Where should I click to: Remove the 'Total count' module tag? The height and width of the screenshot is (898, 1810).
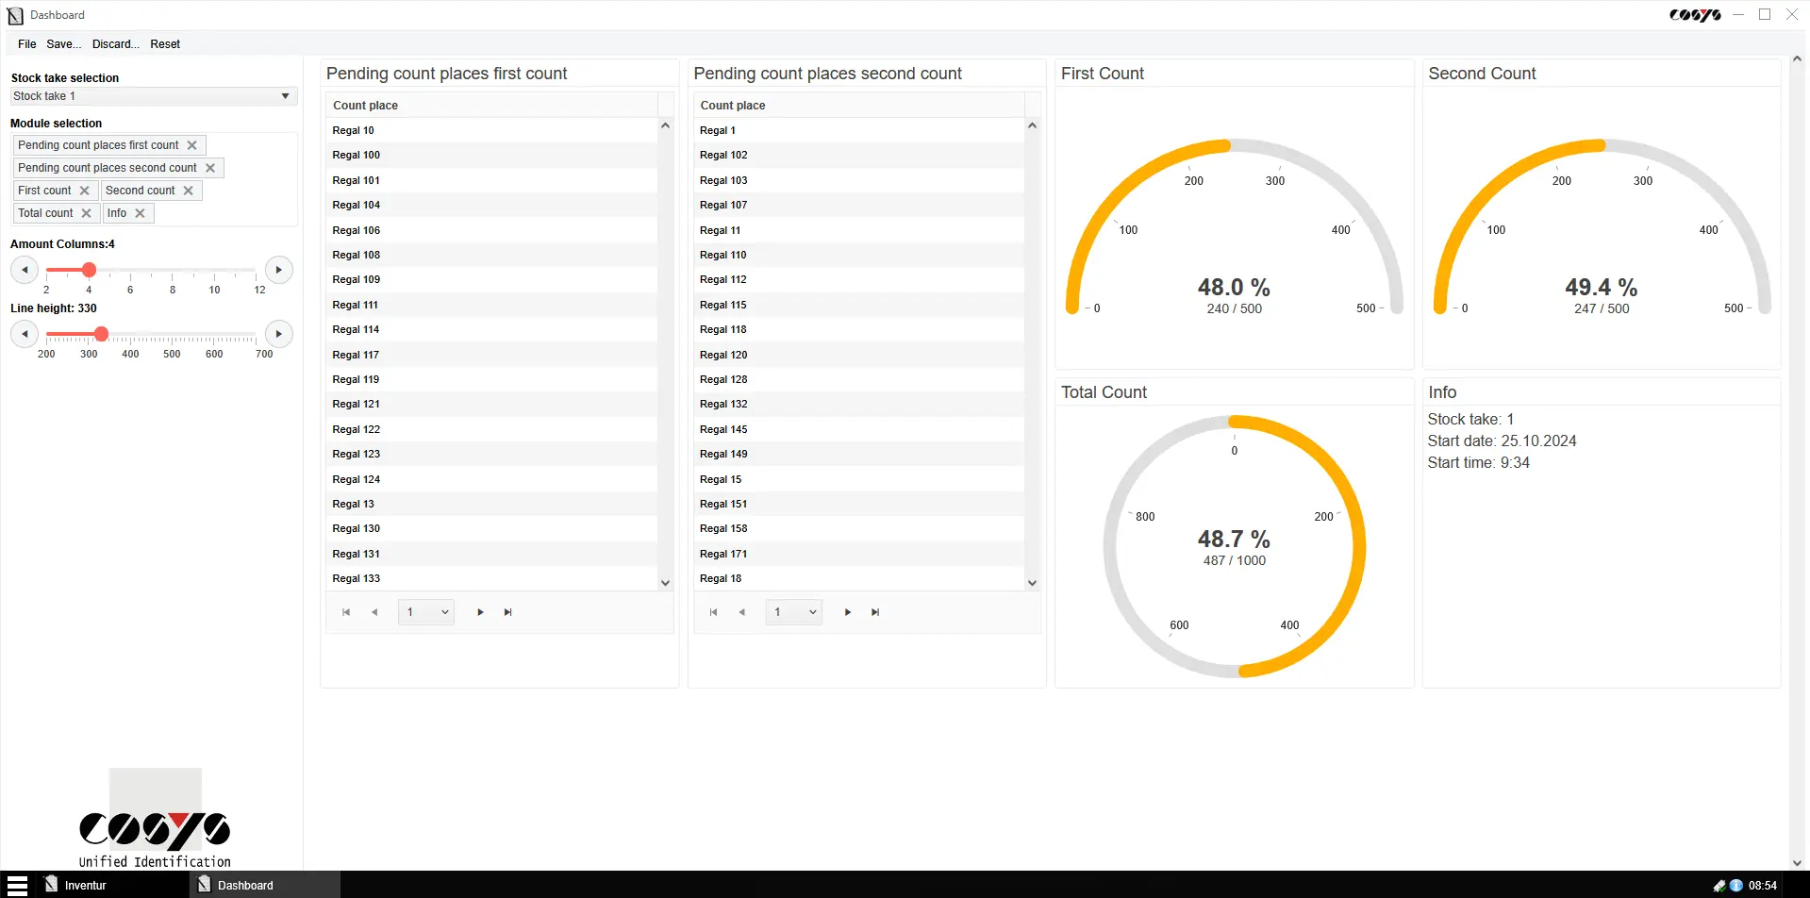pyautogui.click(x=87, y=213)
